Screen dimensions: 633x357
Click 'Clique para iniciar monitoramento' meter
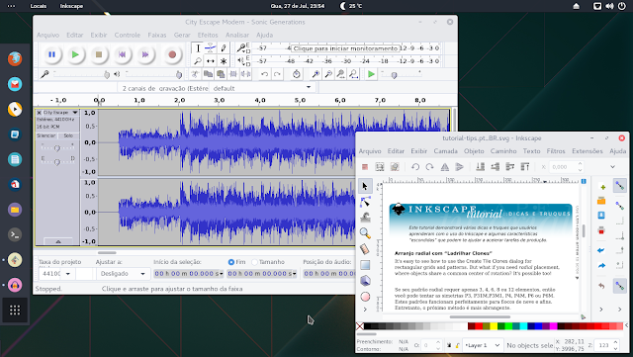click(345, 48)
